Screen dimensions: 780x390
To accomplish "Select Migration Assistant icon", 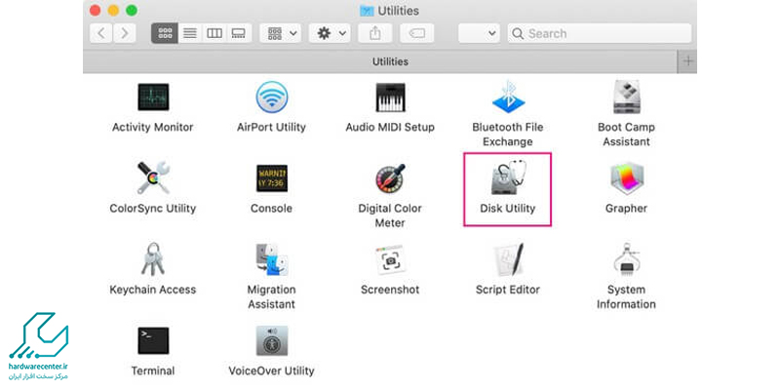I will click(272, 259).
